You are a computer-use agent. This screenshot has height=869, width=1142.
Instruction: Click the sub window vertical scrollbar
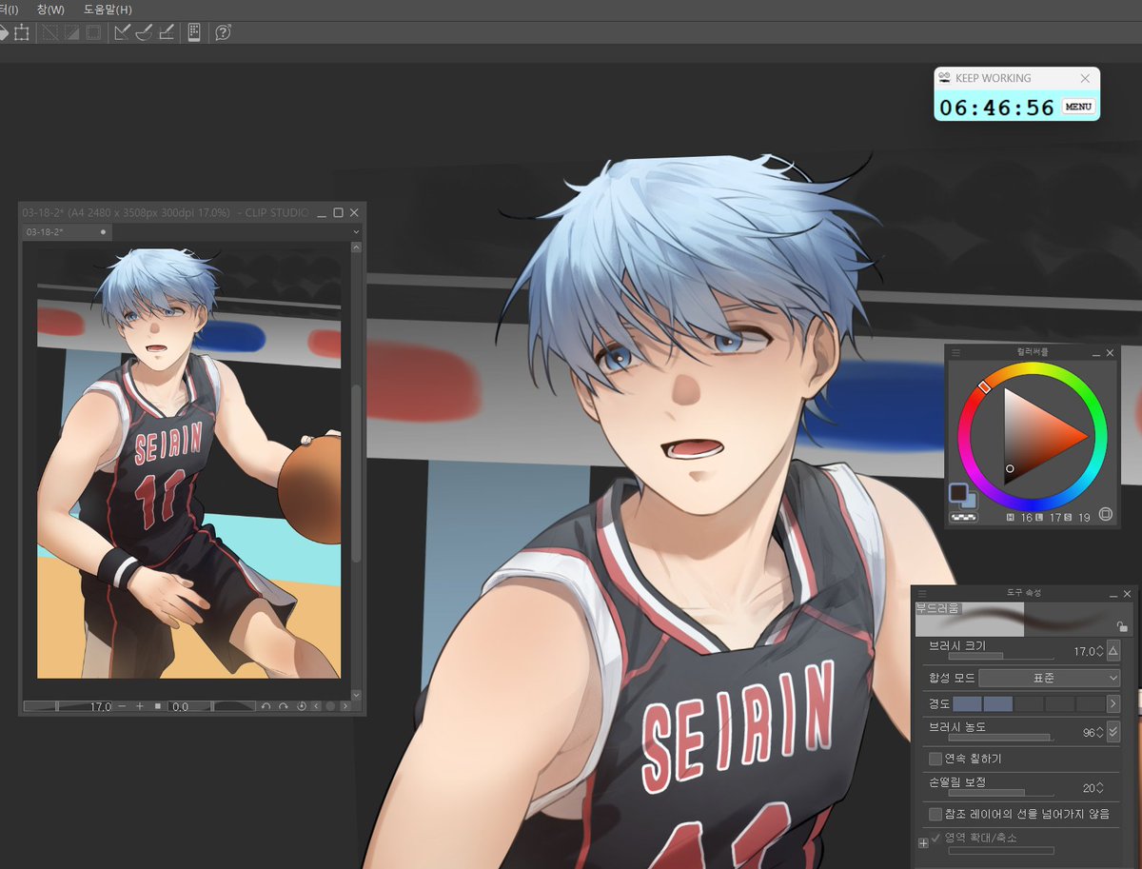(356, 474)
